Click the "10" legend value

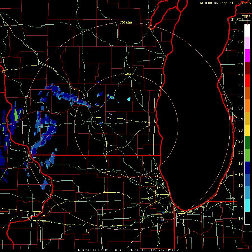[x=241, y=185]
